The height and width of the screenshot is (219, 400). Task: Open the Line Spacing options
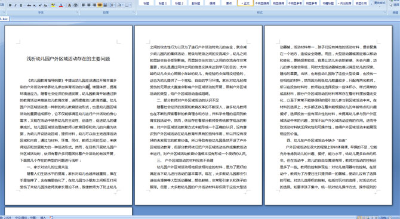112,5
